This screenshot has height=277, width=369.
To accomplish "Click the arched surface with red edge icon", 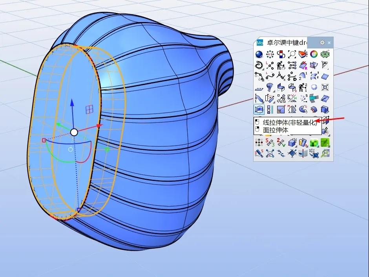I will [x=314, y=110].
